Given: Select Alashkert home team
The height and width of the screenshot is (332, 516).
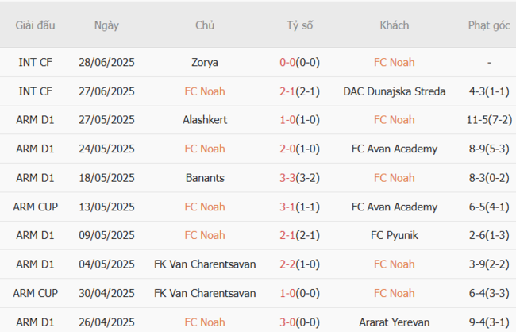Looking at the screenshot, I should [x=205, y=120].
